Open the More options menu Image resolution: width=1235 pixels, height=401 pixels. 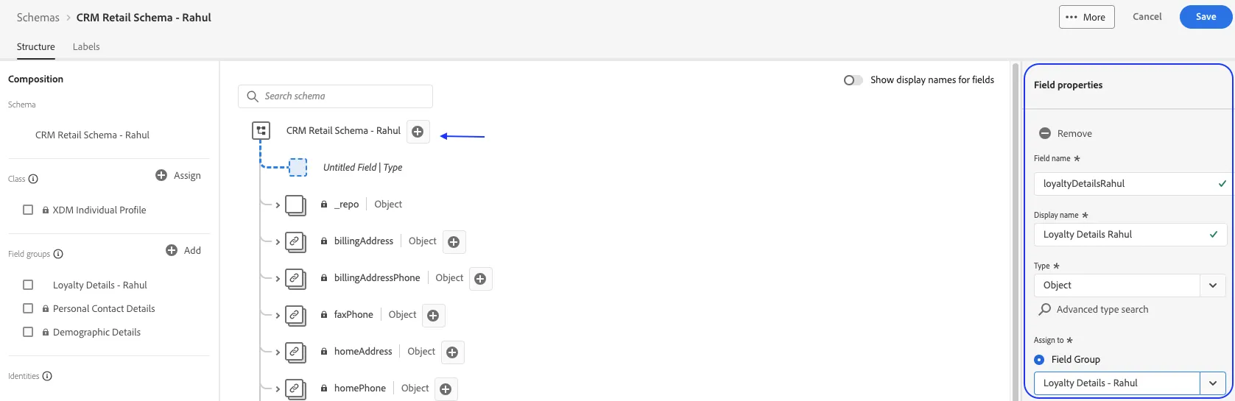click(x=1086, y=17)
